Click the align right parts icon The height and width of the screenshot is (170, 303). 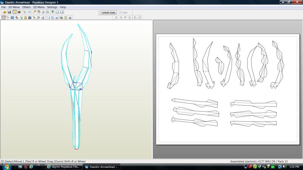(121, 17)
